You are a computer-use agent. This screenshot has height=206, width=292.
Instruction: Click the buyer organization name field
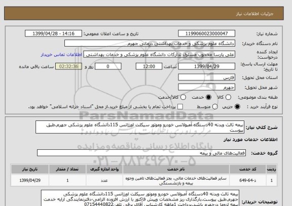150,44
